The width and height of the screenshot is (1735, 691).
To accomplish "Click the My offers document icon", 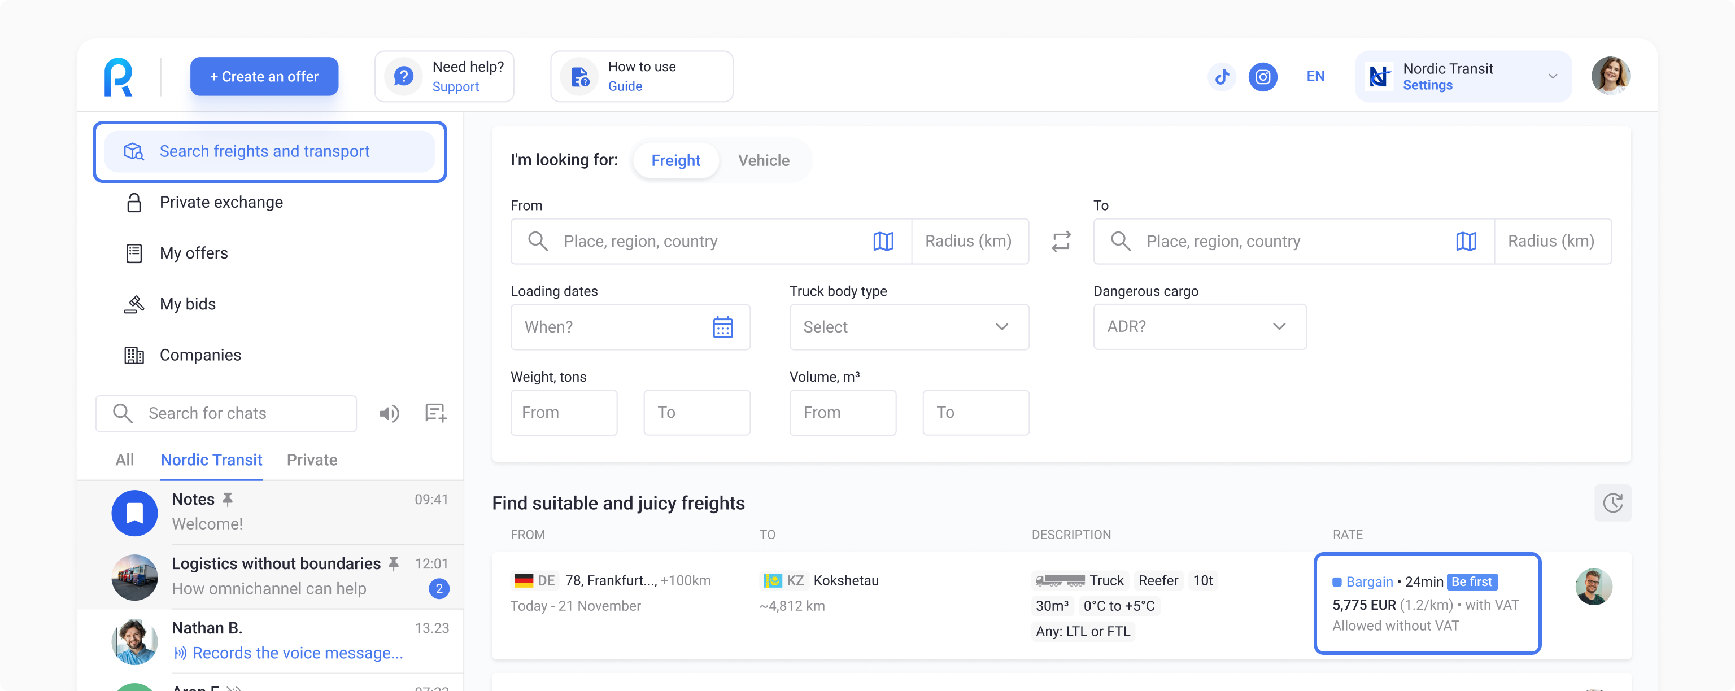I will (x=134, y=253).
